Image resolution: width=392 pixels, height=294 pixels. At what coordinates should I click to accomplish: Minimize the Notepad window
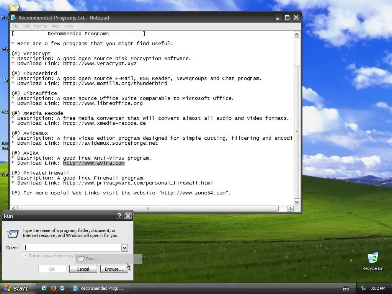pos(278,18)
